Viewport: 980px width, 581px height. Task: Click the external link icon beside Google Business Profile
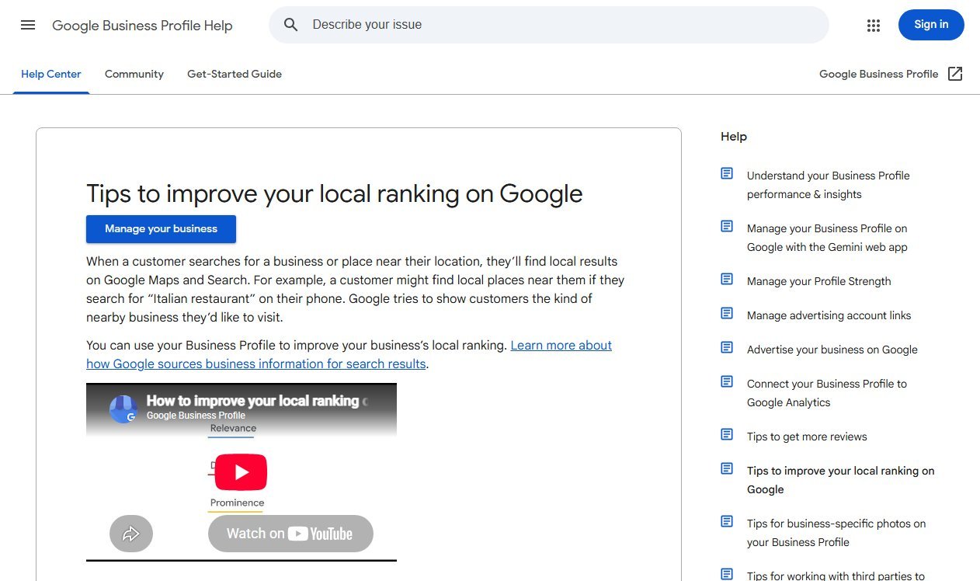[955, 74]
